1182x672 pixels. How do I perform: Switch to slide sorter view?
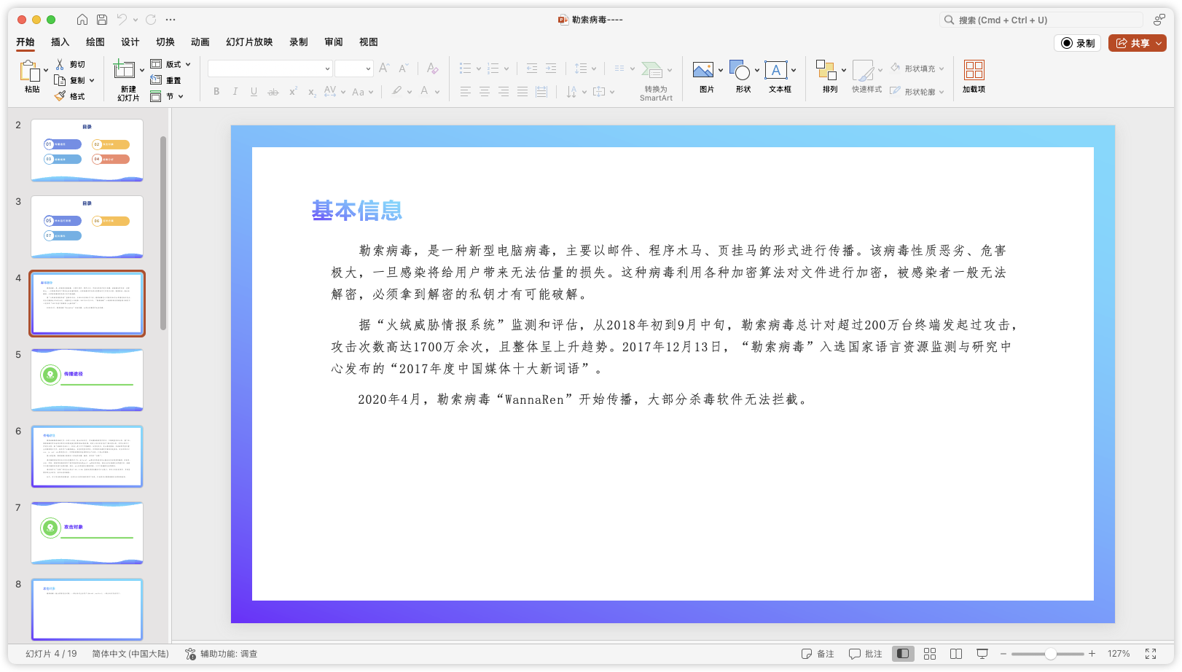pyautogui.click(x=930, y=654)
